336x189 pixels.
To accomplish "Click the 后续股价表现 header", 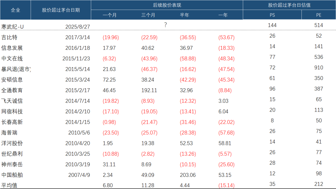I will (x=167, y=5).
